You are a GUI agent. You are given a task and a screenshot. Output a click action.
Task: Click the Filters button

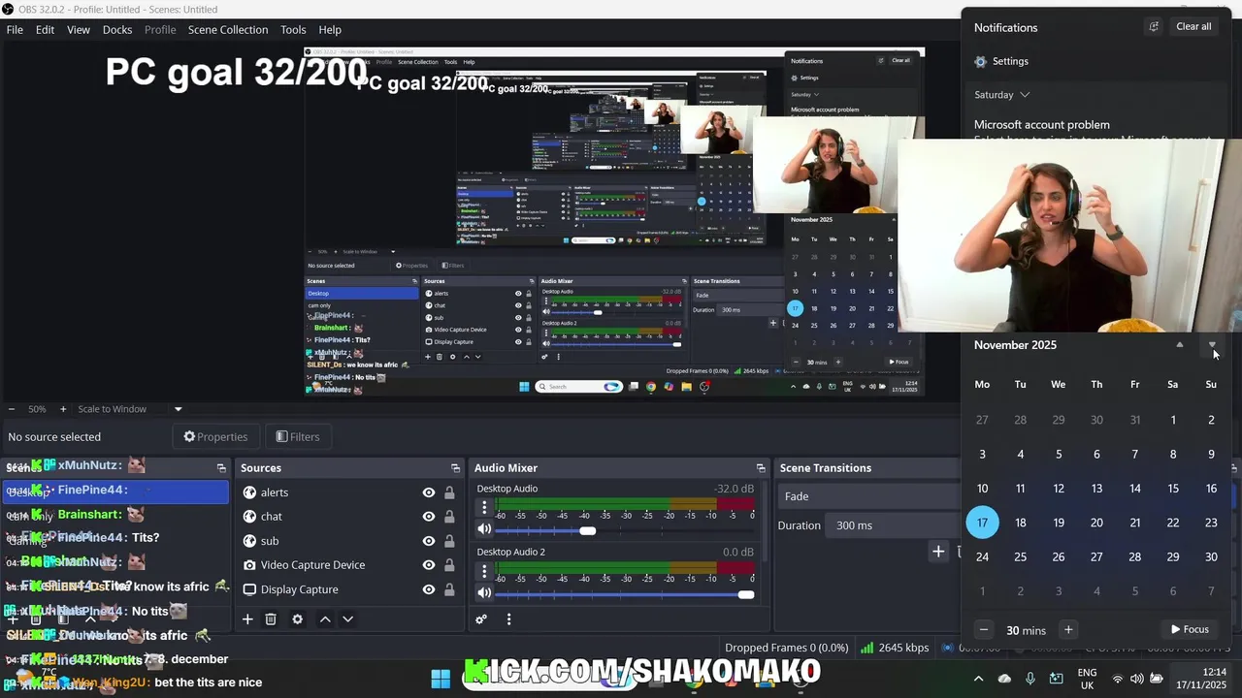pyautogui.click(x=298, y=437)
